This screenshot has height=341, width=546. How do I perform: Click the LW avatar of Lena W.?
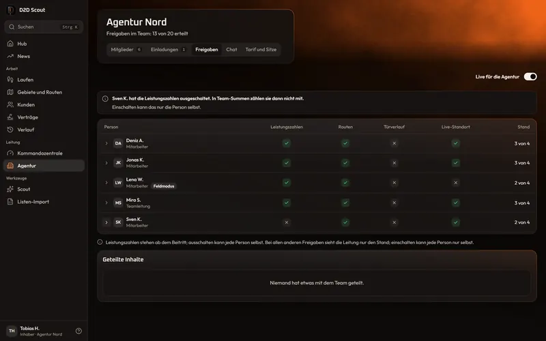point(118,183)
